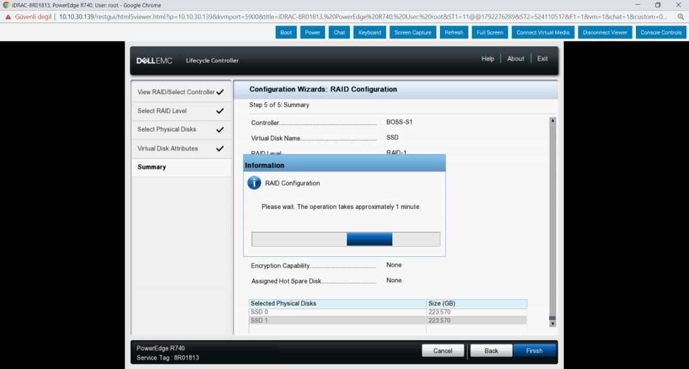Click the Finish button

pyautogui.click(x=534, y=351)
